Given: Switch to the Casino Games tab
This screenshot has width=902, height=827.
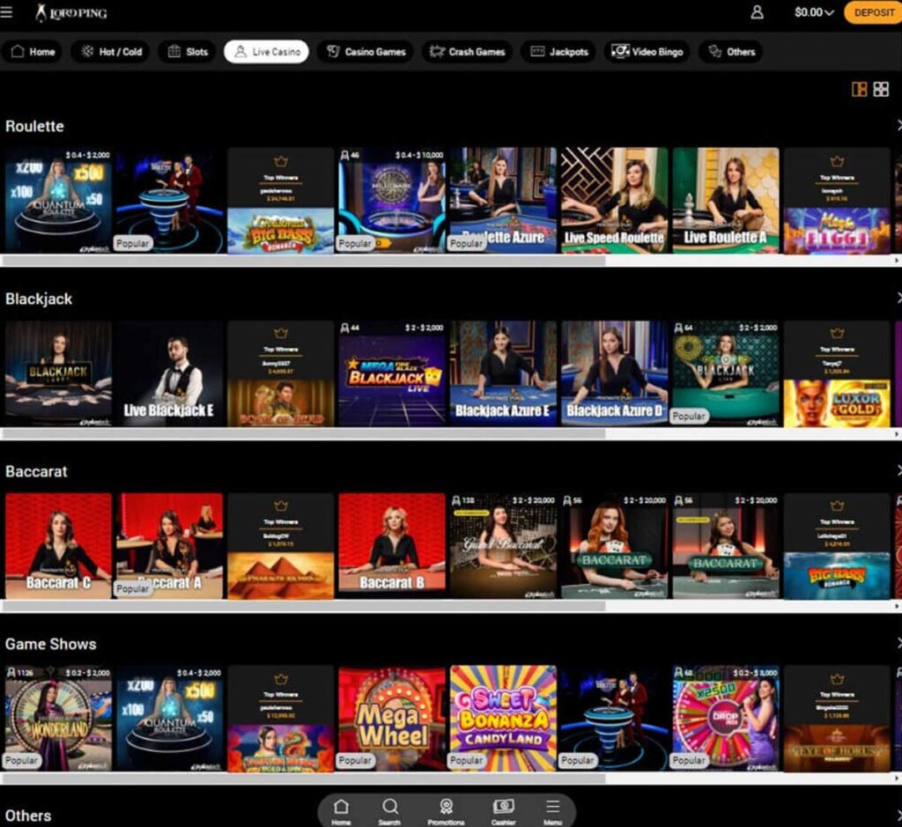Looking at the screenshot, I should point(365,52).
